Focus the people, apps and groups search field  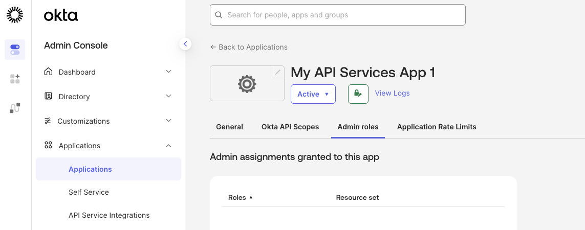338,15
